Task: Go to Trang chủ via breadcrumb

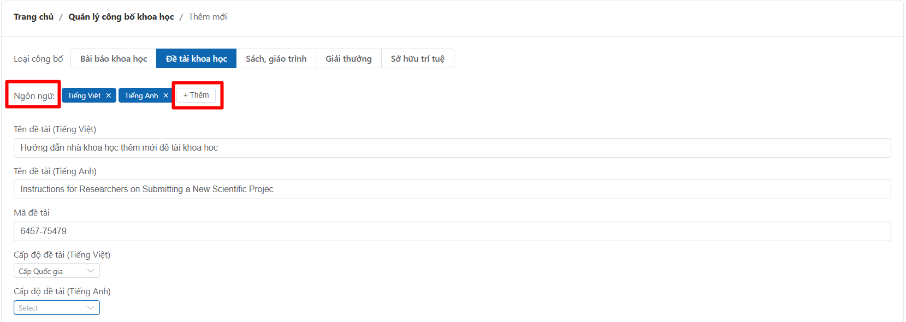Action: [33, 17]
